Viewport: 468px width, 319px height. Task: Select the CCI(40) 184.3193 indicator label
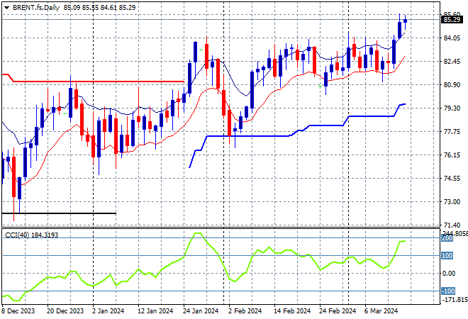point(31,235)
